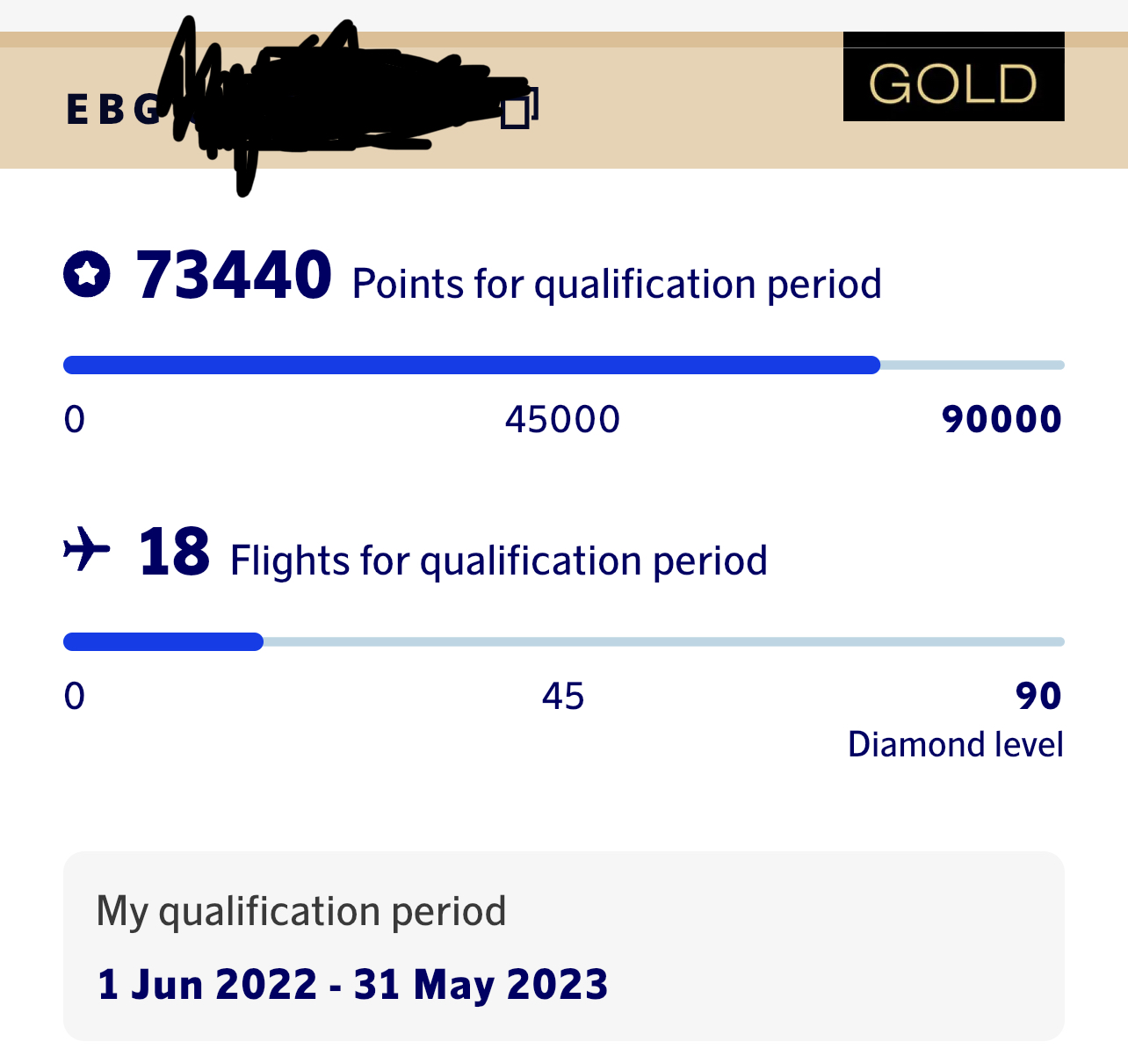Click the airplane flights icon

click(x=87, y=552)
